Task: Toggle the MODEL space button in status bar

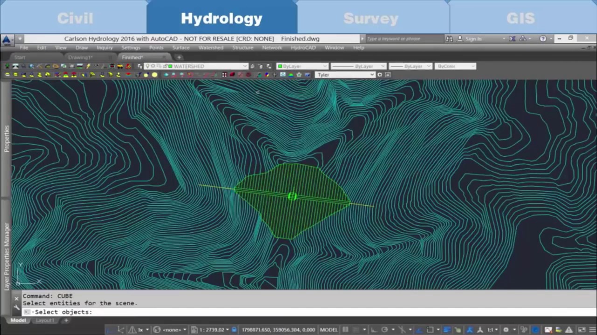Action: (x=329, y=330)
